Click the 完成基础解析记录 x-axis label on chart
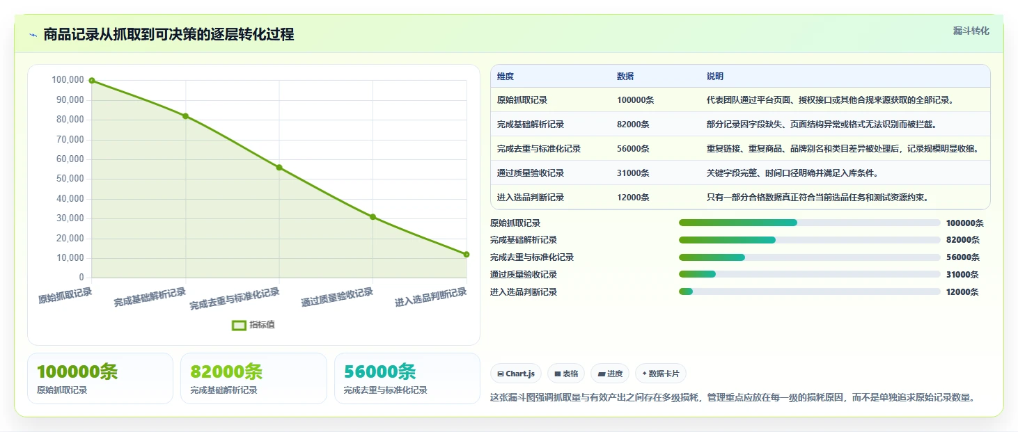The height and width of the screenshot is (432, 1018). (150, 297)
